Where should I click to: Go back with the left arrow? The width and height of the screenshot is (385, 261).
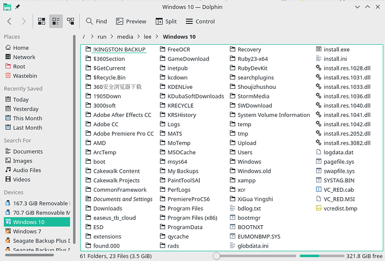point(9,21)
